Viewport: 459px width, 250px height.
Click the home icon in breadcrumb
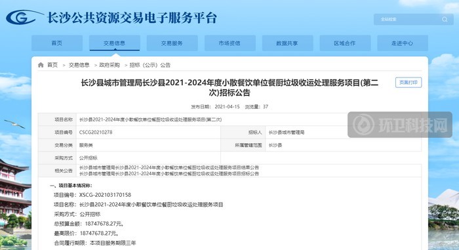[x=41, y=65]
